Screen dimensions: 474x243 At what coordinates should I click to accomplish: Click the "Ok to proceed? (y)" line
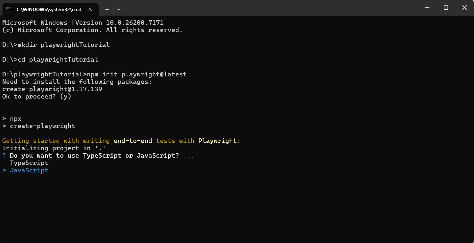click(x=37, y=97)
